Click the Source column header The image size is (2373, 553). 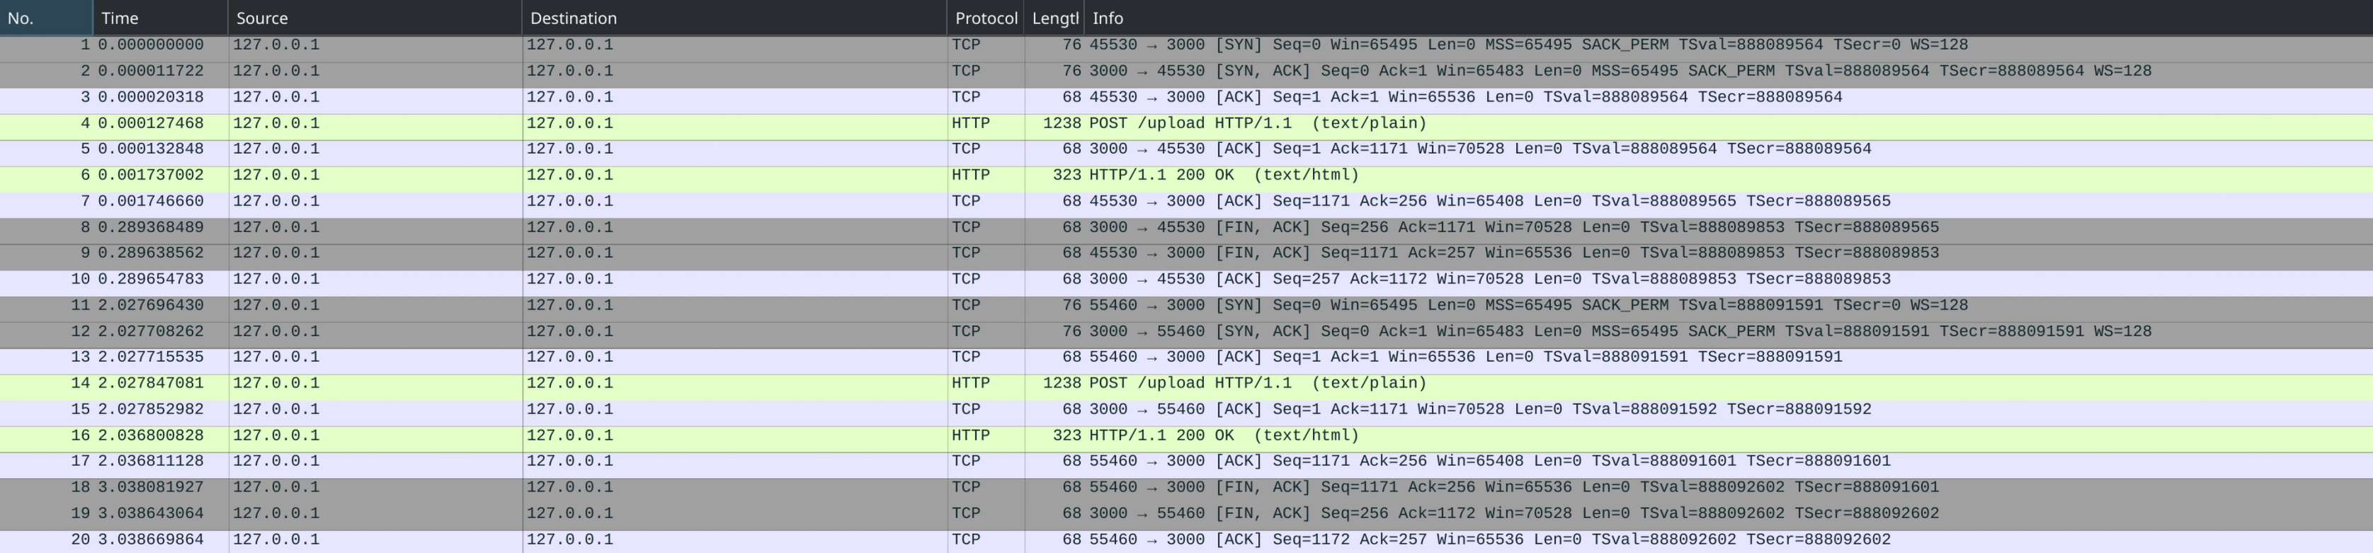point(375,18)
